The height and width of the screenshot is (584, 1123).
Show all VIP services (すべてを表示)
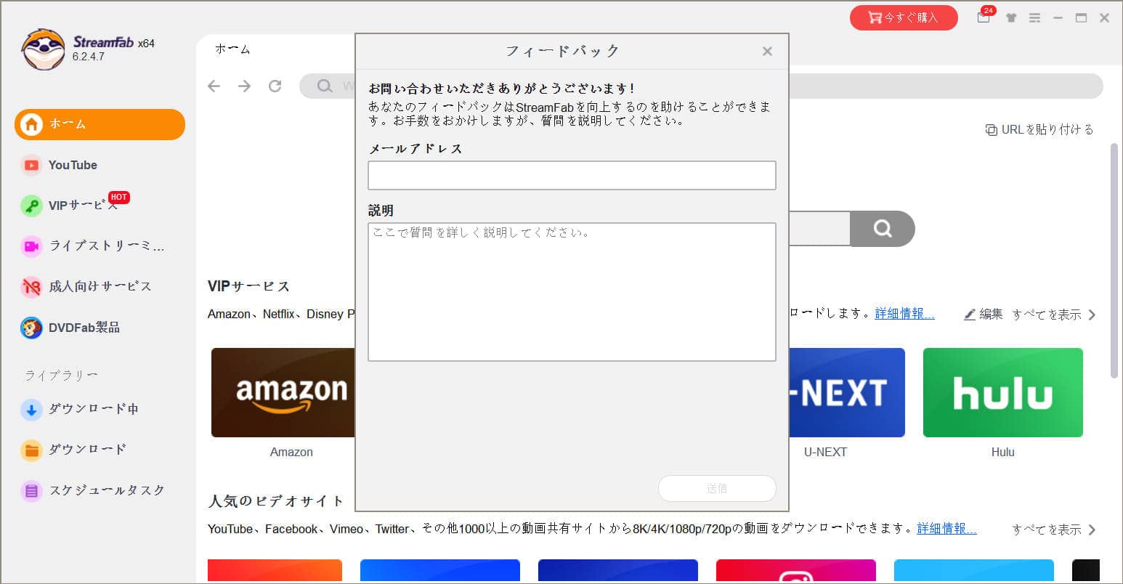[1054, 315]
